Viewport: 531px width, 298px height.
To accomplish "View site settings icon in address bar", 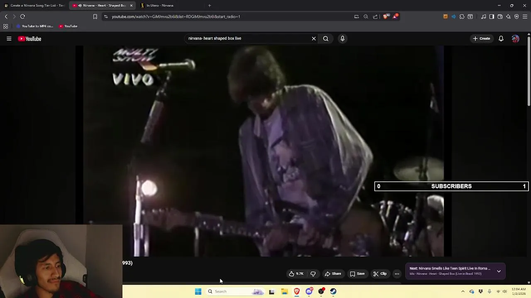I will click(106, 17).
